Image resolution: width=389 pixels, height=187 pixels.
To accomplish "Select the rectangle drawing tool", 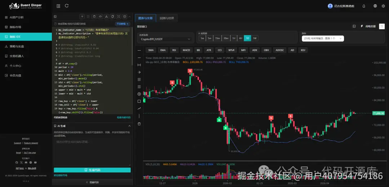I will [139, 101].
